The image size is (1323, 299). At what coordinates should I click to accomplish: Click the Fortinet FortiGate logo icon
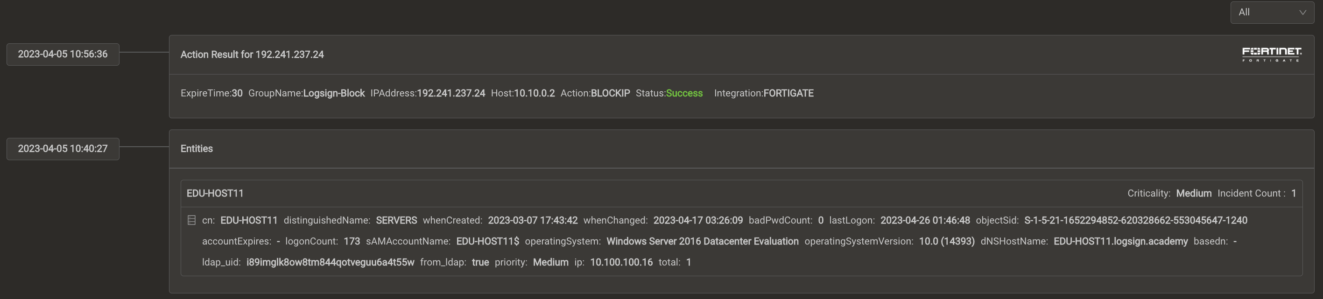[1271, 54]
